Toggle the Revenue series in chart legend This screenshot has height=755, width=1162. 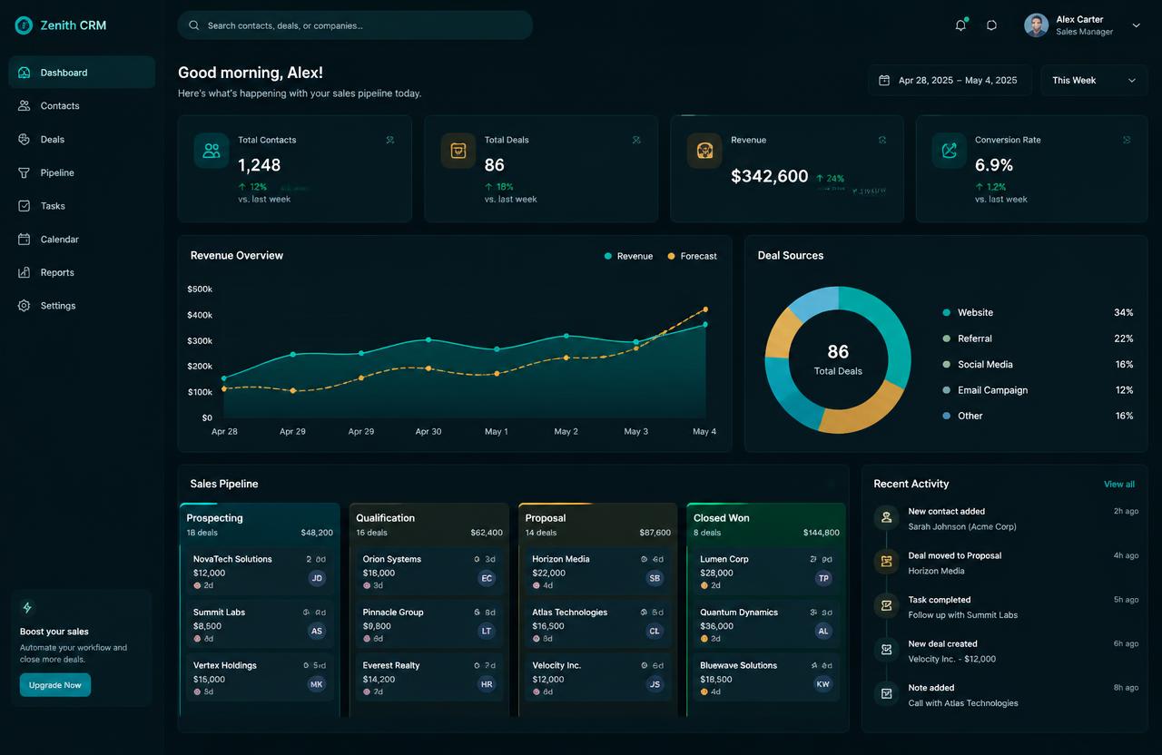(628, 256)
